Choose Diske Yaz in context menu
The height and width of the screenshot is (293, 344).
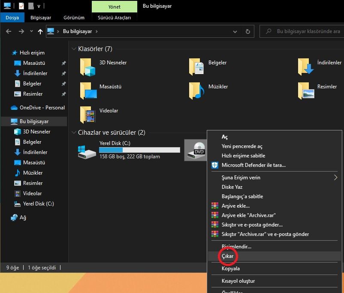[x=274, y=187]
